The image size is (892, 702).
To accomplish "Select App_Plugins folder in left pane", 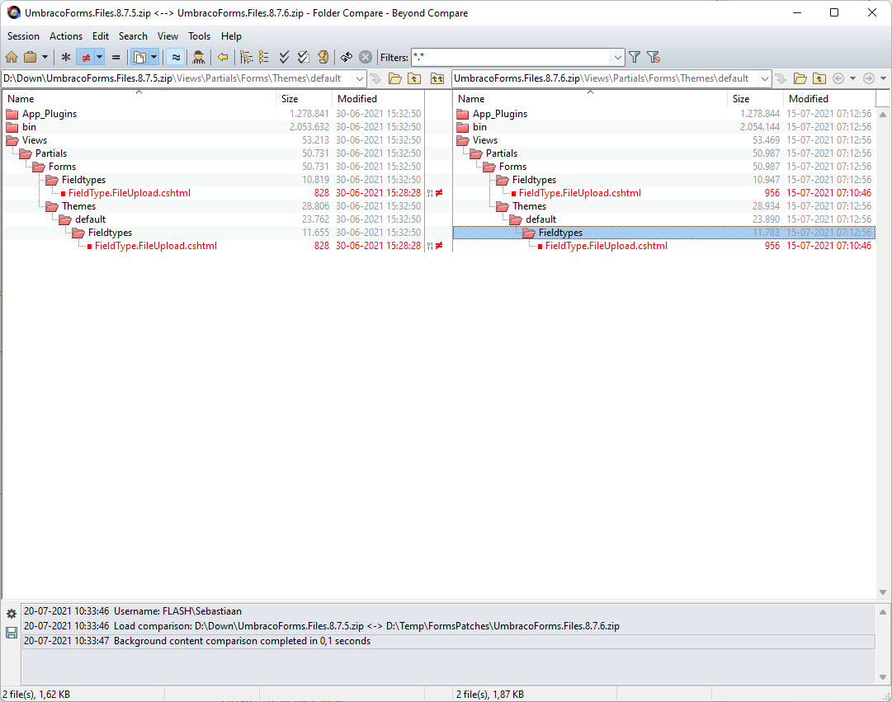I will point(50,114).
